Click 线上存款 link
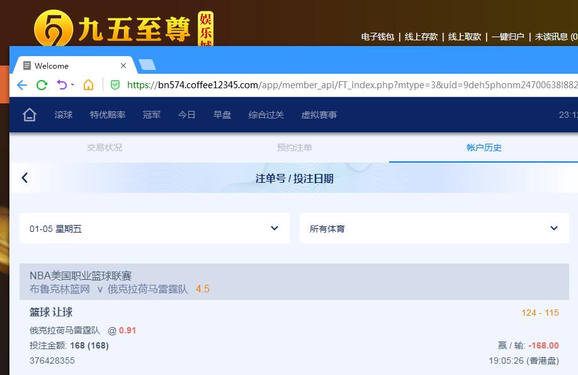578x375 pixels. point(421,37)
